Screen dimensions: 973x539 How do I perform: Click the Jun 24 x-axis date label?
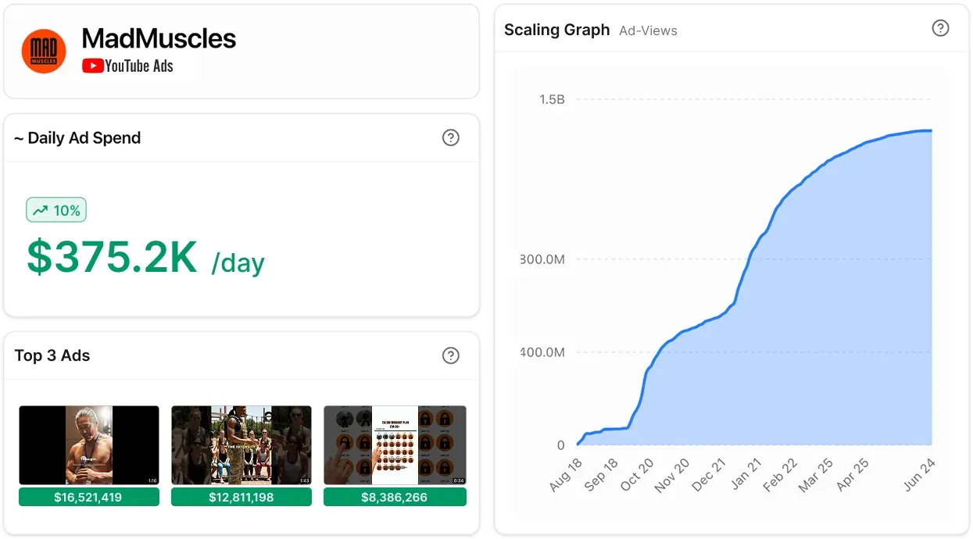pos(918,475)
